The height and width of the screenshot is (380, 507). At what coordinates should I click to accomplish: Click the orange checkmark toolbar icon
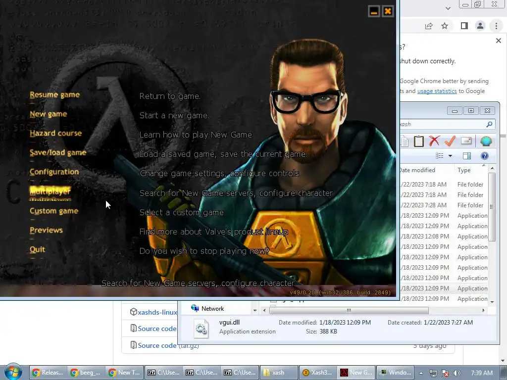450,141
